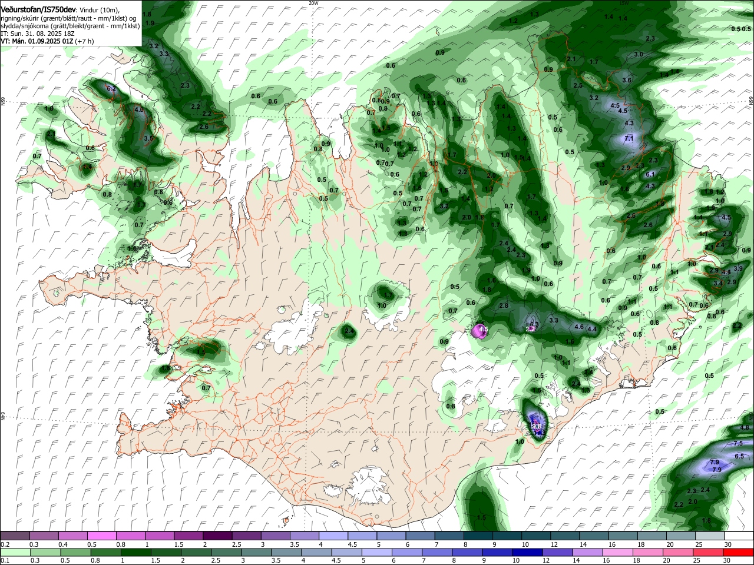This screenshot has width=754, height=565.
Task: Click the 2.8 precipitation value in the central highlands
Action: pos(504,305)
